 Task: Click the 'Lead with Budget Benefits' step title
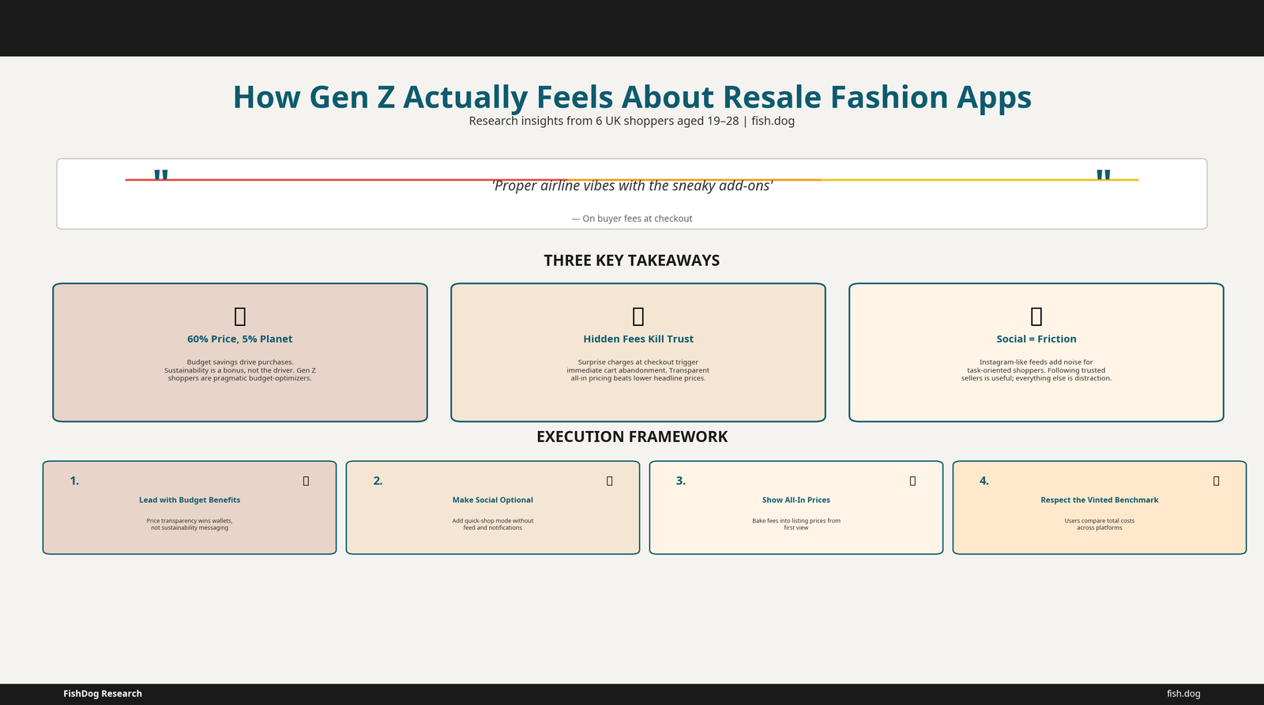pyautogui.click(x=190, y=500)
